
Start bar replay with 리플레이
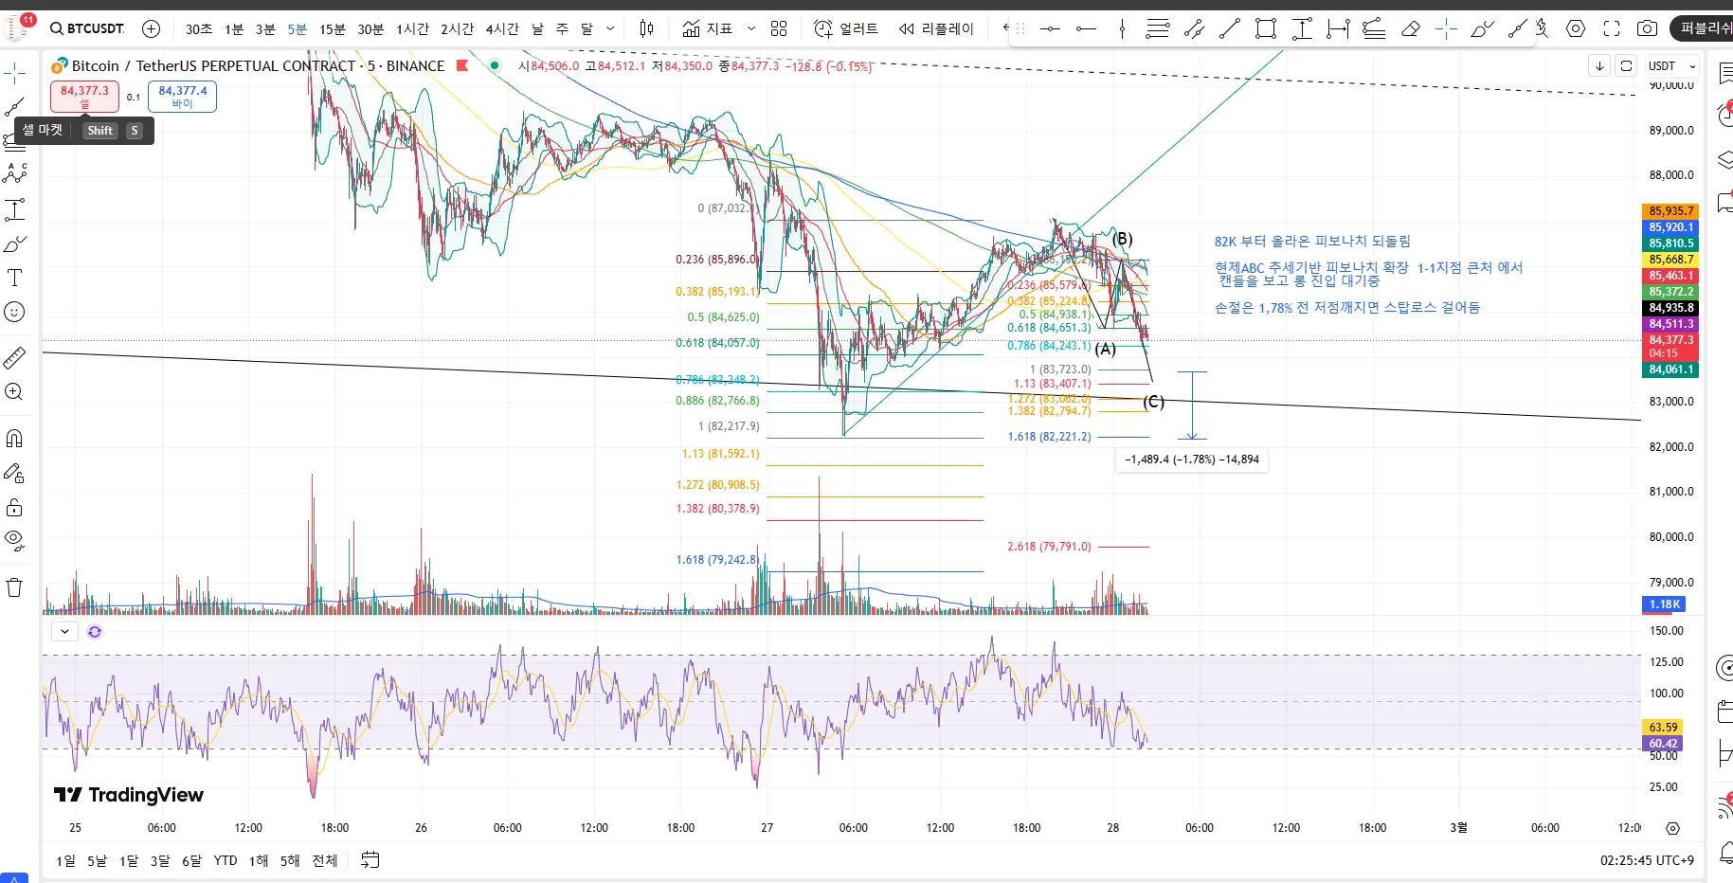tap(936, 28)
